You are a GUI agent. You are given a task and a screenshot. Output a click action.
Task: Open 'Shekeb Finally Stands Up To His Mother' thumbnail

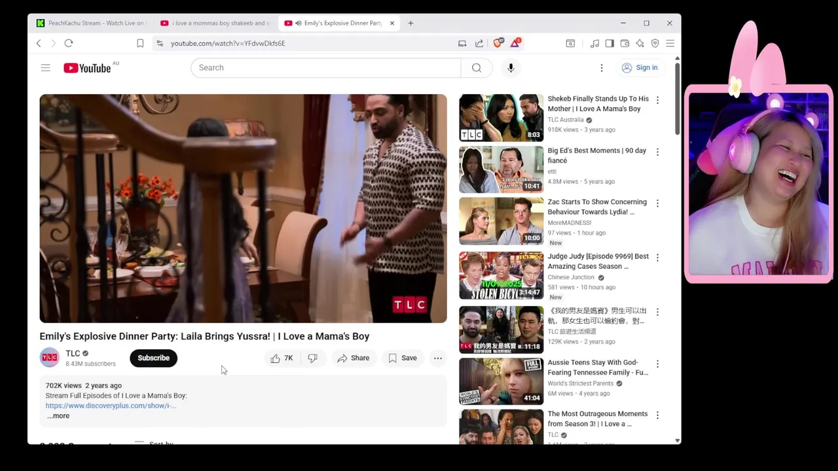pyautogui.click(x=501, y=118)
